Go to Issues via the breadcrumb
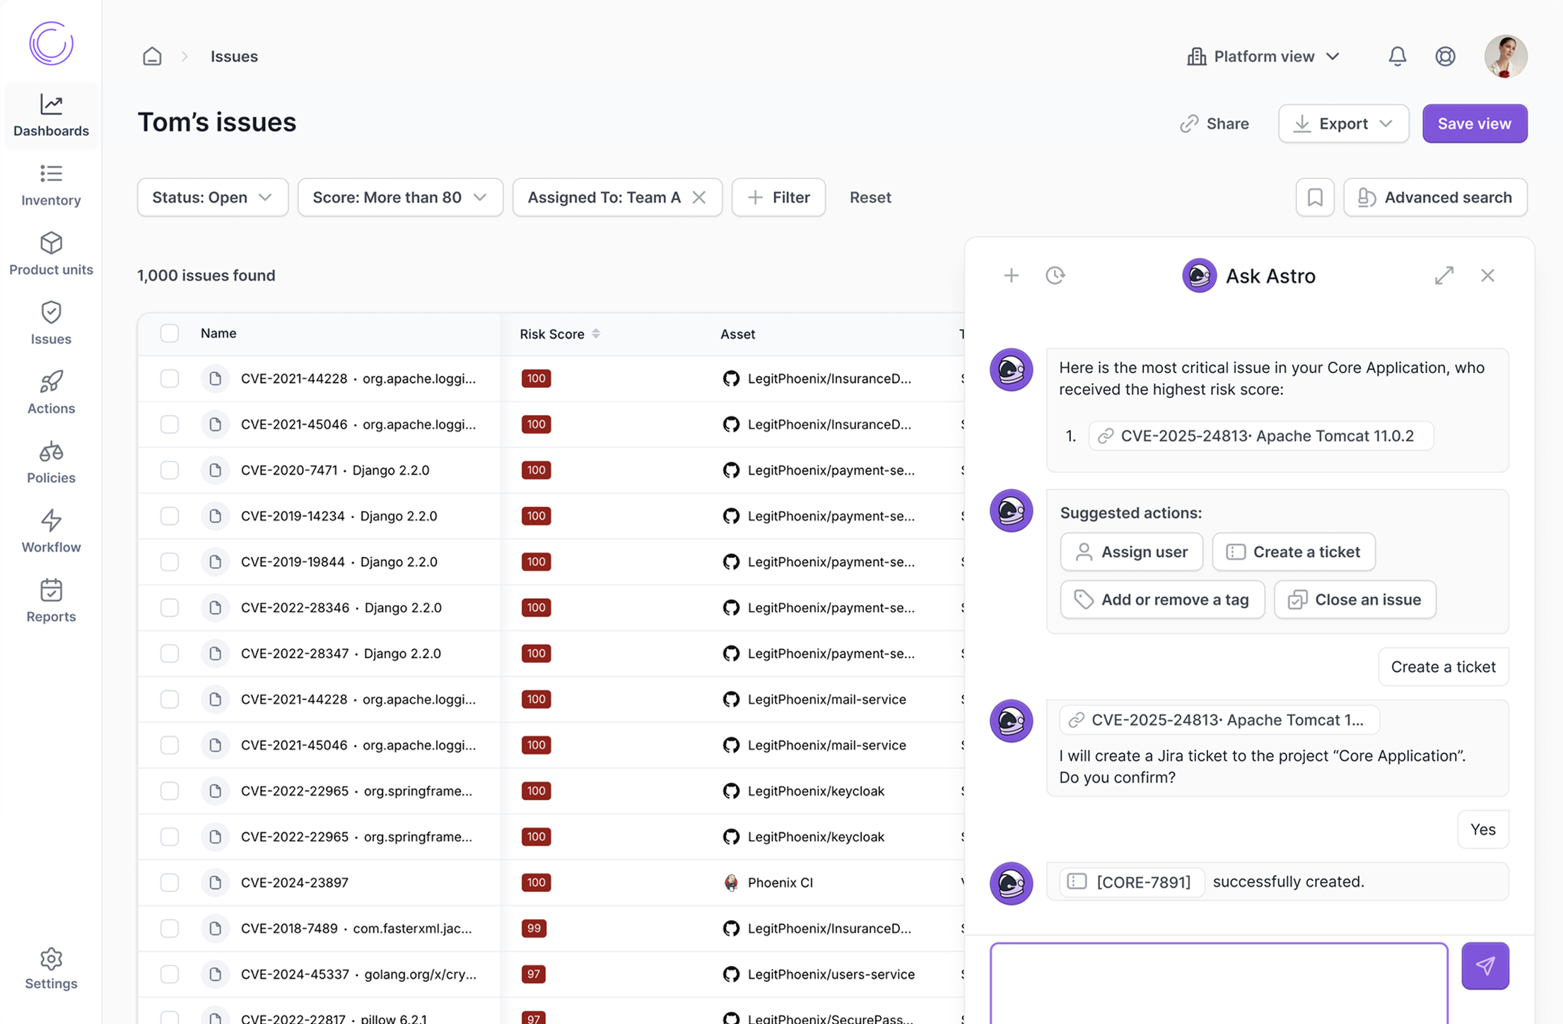 click(234, 56)
